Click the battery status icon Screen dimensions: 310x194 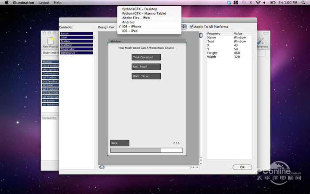click(273, 3)
